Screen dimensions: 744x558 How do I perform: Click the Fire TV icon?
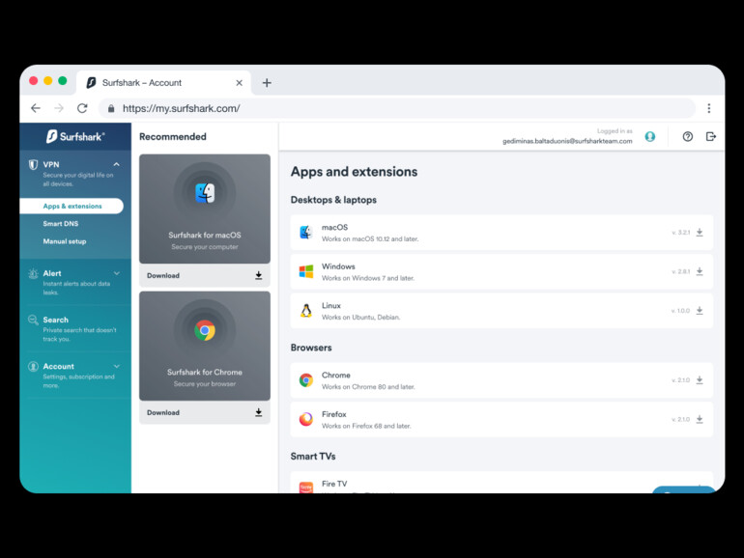click(x=306, y=488)
